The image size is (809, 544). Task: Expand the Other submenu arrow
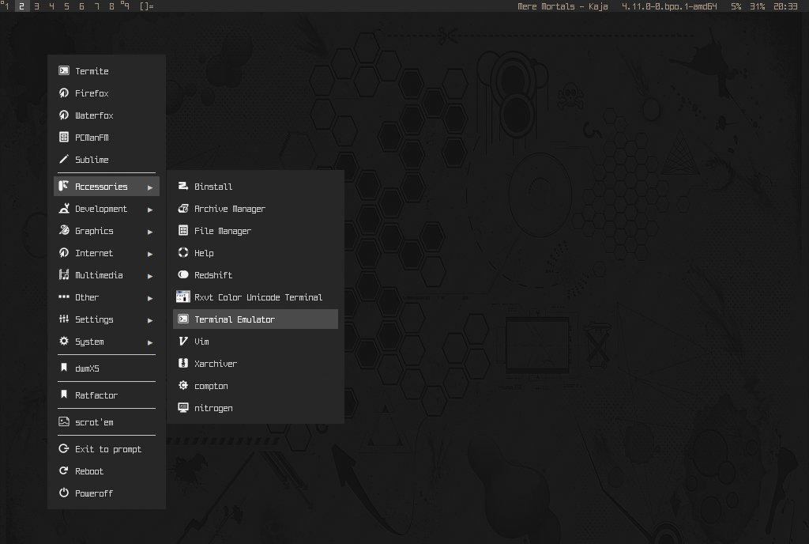pos(150,298)
